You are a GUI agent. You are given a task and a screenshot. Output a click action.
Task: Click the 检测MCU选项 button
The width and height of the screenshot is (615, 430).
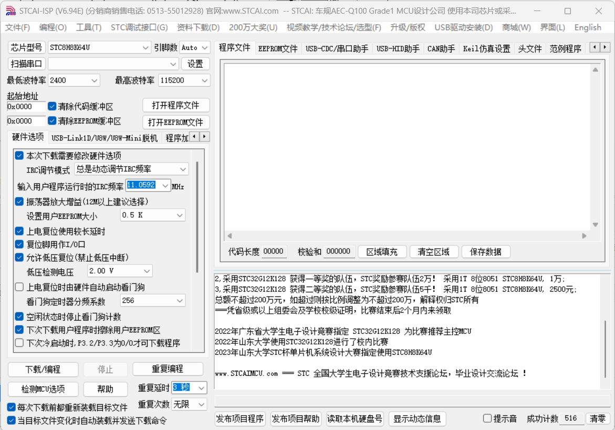tap(43, 389)
